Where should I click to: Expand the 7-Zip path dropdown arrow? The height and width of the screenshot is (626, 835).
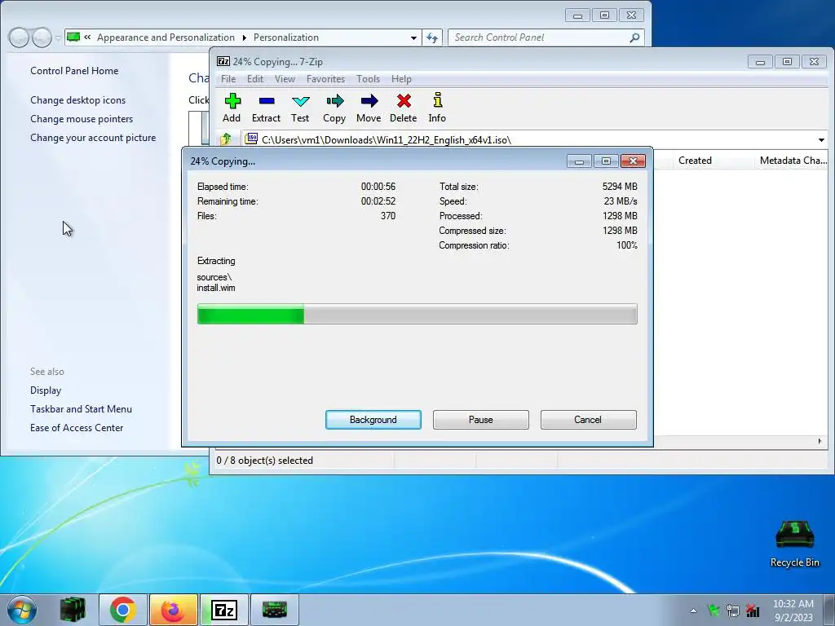point(821,140)
